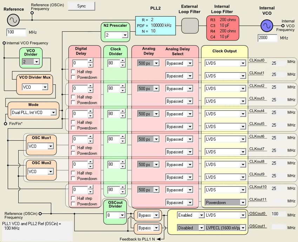Toggle Half step for CLKout10 group
Screen dimensions: 298x242
(x=73, y=198)
